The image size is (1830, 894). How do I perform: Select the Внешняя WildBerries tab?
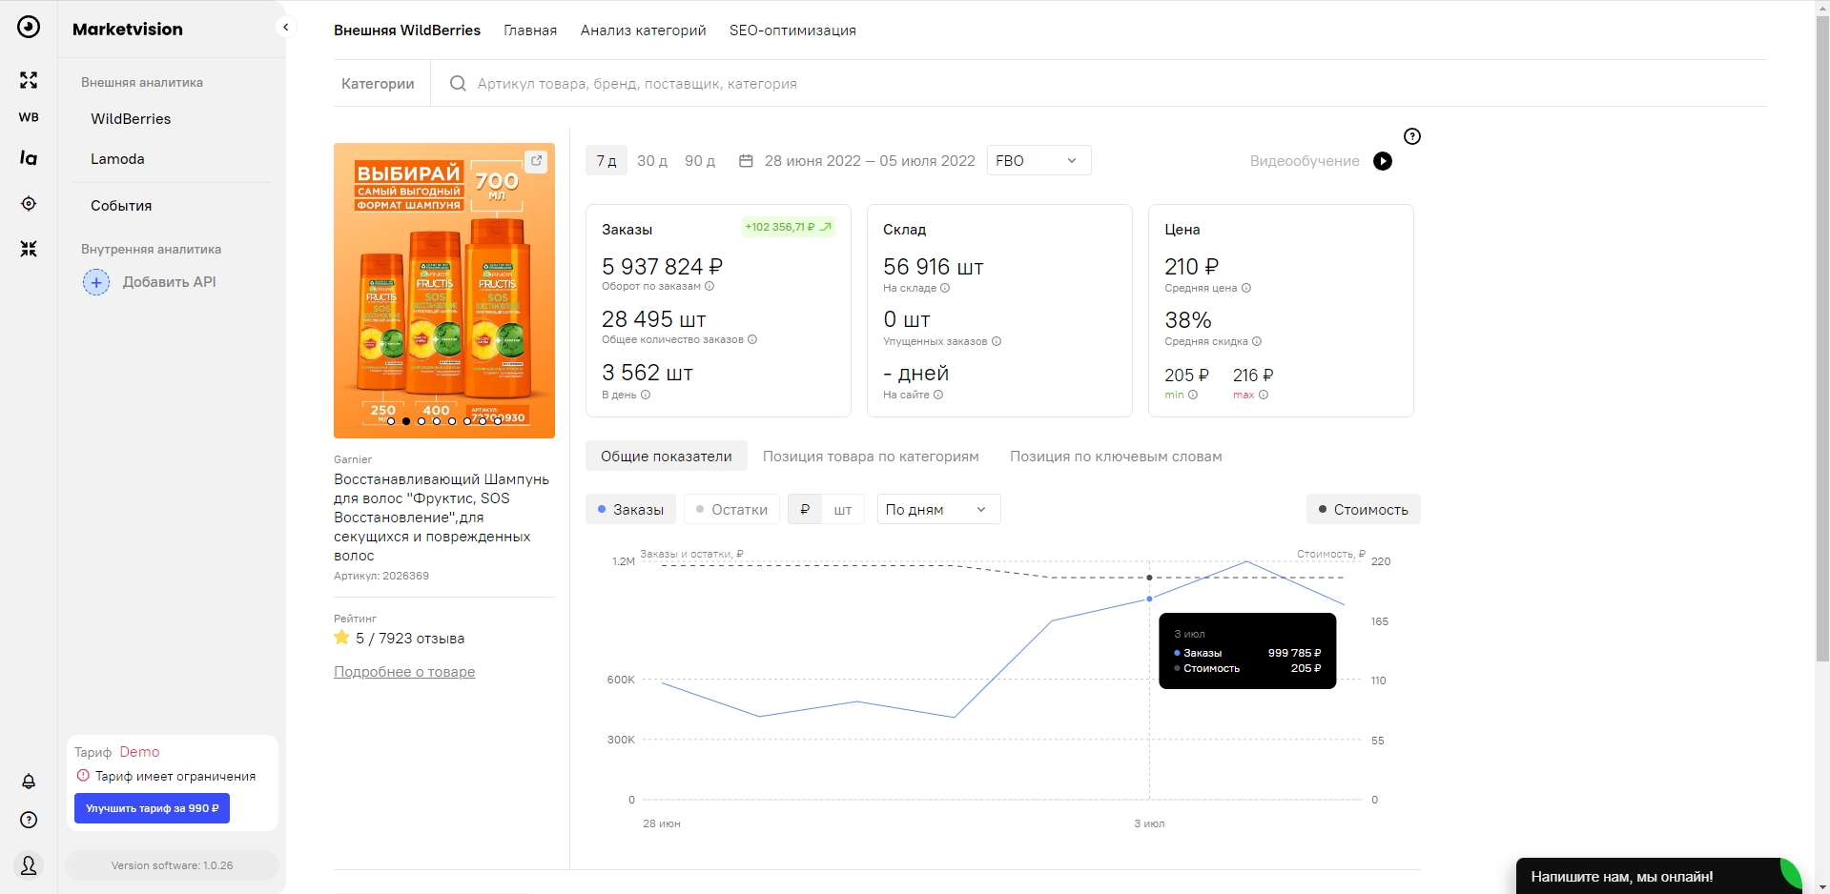click(x=407, y=30)
